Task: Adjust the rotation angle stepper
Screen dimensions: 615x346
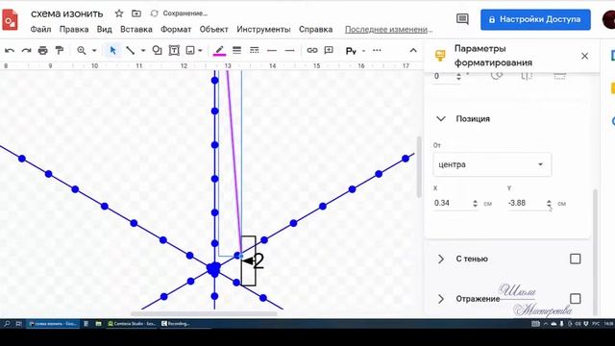Action: [x=458, y=77]
